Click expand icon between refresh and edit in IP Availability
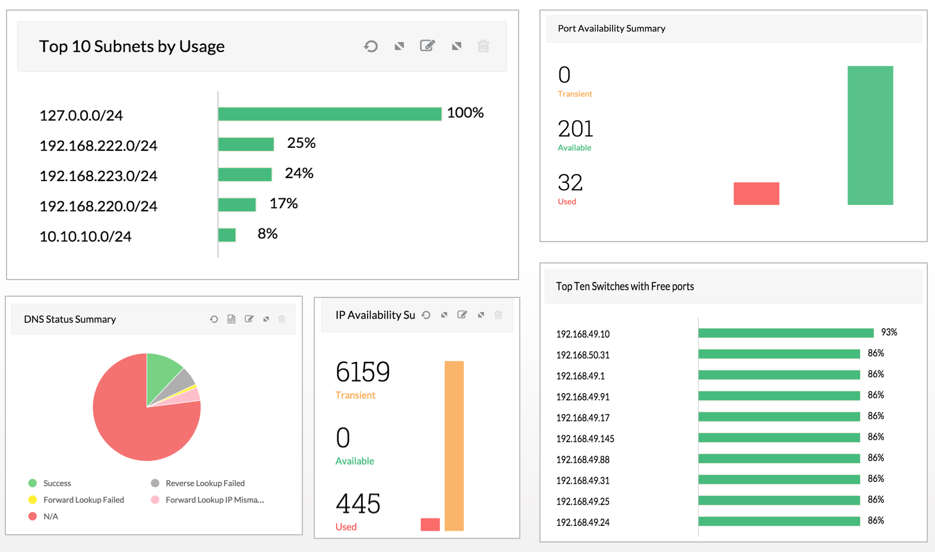Viewport: 935px width, 552px height. 444,315
